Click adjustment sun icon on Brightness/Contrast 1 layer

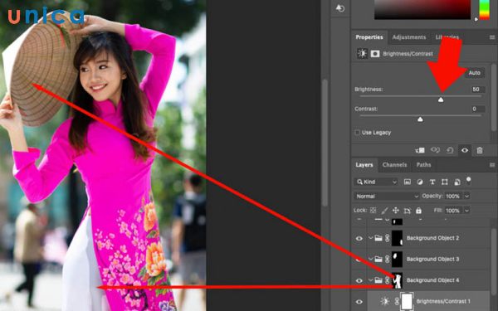coord(384,301)
